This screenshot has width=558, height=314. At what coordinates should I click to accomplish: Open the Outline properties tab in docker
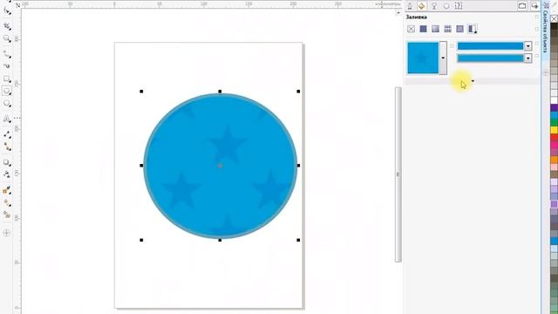(410, 6)
